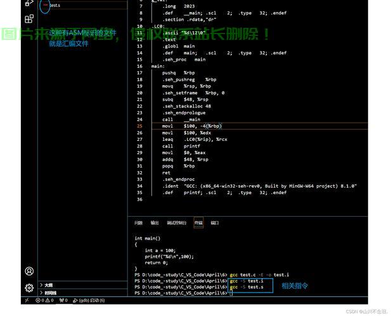Click the ports indicator showing 0
The height and width of the screenshot is (316, 391).
click(63, 300)
